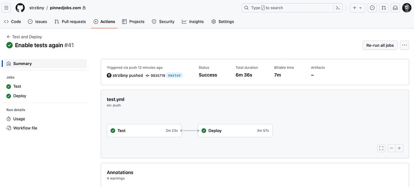Open the hamburger navigation menu
The image size is (414, 187).
tap(7, 8)
